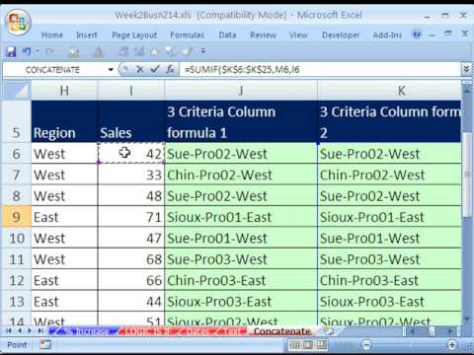This screenshot has height=355, width=474.
Task: Click the zoom slider track
Action: (x=409, y=344)
